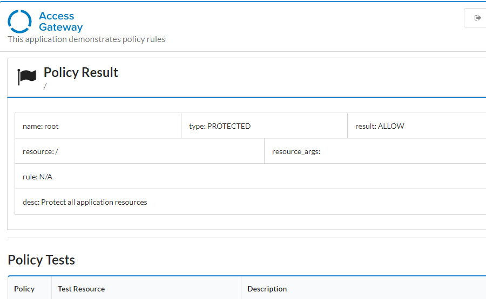
Task: Click the Description column header
Action: [267, 289]
